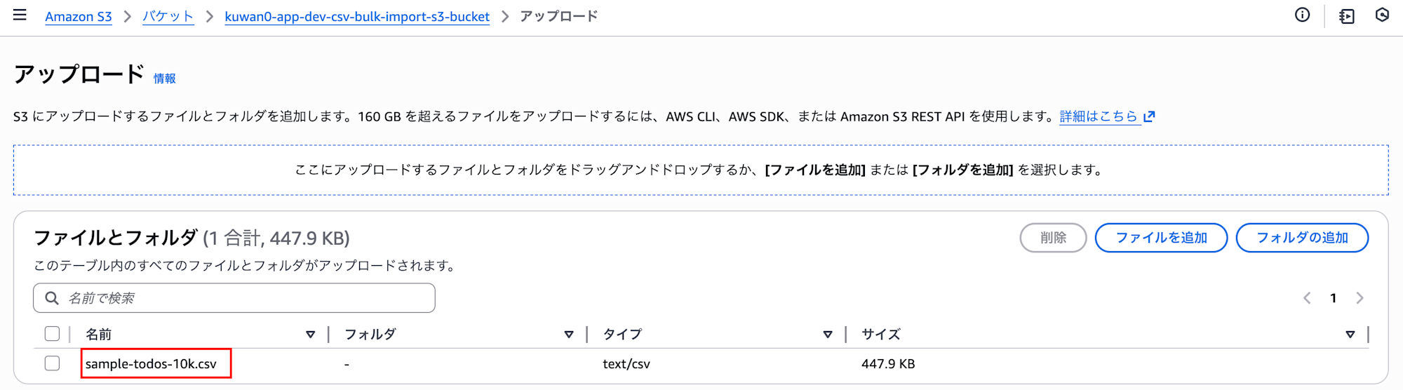Image resolution: width=1403 pixels, height=390 pixels.
Task: Go to previous page arrow
Action: [1307, 298]
